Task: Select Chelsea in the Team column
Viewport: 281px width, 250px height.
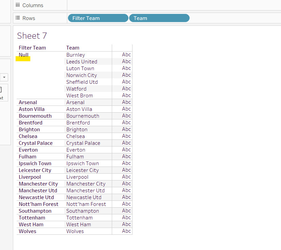Action: coord(75,136)
